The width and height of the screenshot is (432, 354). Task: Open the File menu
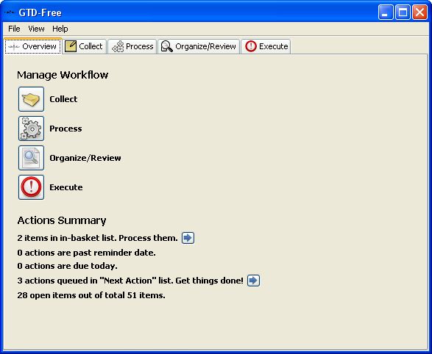point(14,29)
